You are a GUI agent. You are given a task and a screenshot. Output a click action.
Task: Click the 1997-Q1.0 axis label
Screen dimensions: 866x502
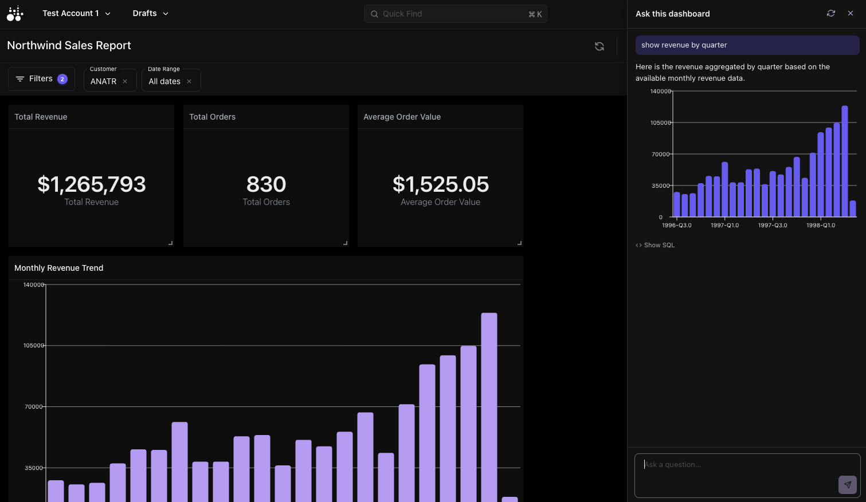click(x=725, y=226)
